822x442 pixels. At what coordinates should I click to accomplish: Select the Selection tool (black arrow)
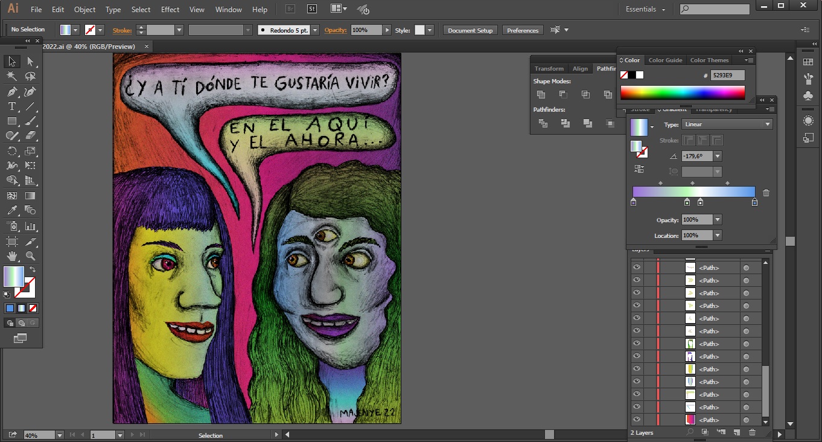click(12, 62)
